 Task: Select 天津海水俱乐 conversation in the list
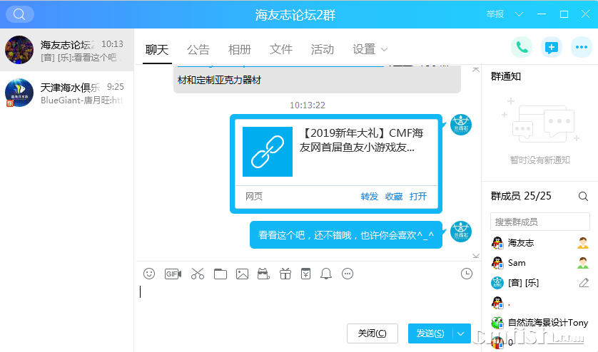coord(67,93)
